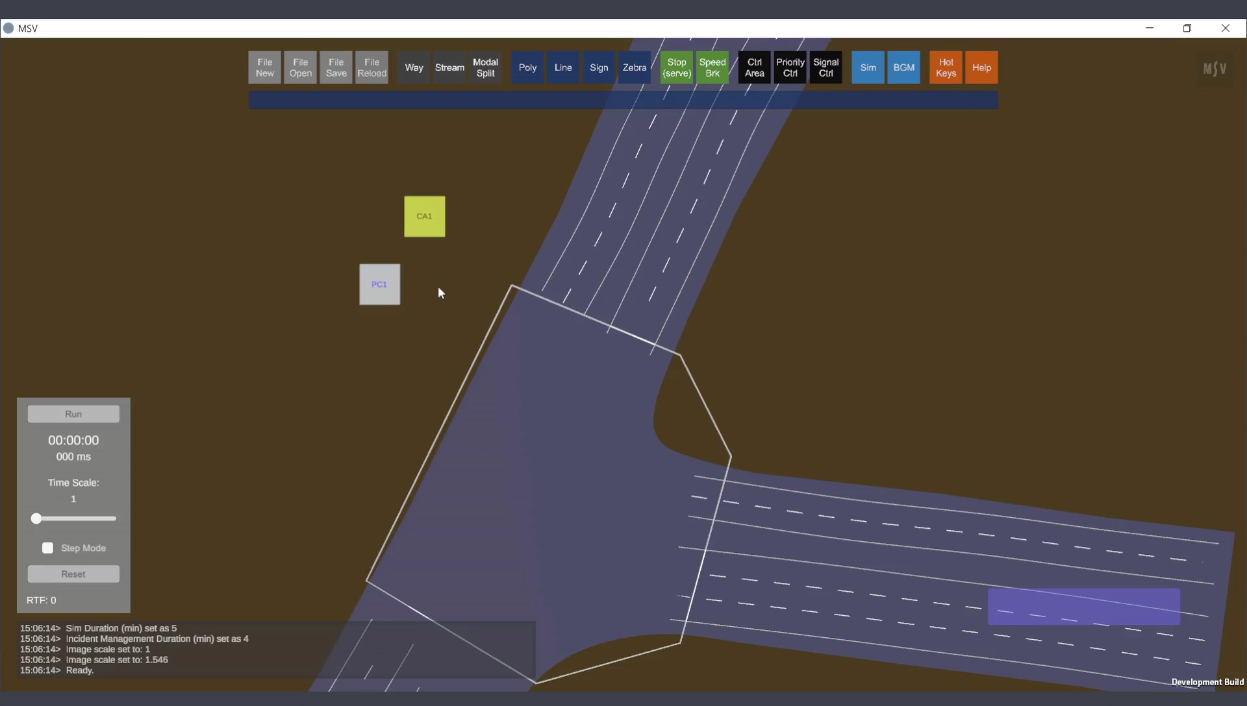Click the Reset button
1247x706 pixels.
pyautogui.click(x=73, y=574)
